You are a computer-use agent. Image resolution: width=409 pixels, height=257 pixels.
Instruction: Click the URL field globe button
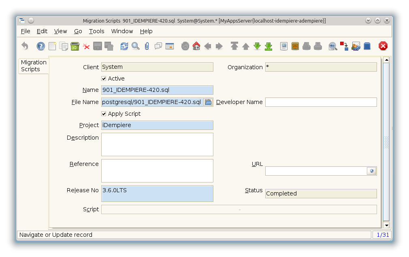tap(371, 171)
